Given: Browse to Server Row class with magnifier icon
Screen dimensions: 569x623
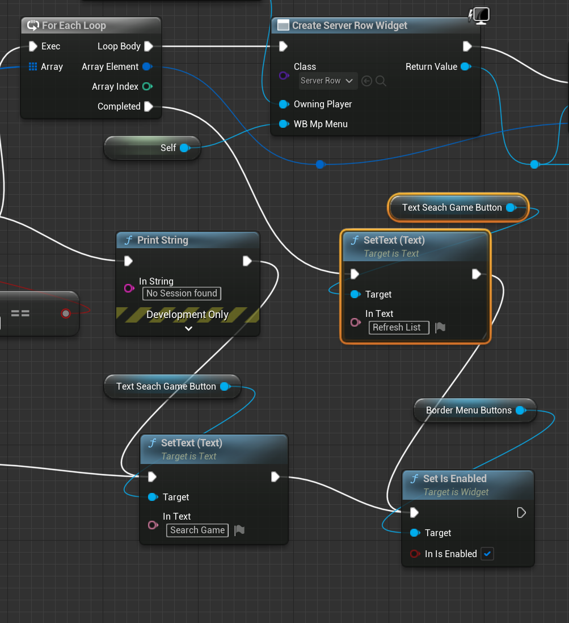Looking at the screenshot, I should tap(381, 81).
